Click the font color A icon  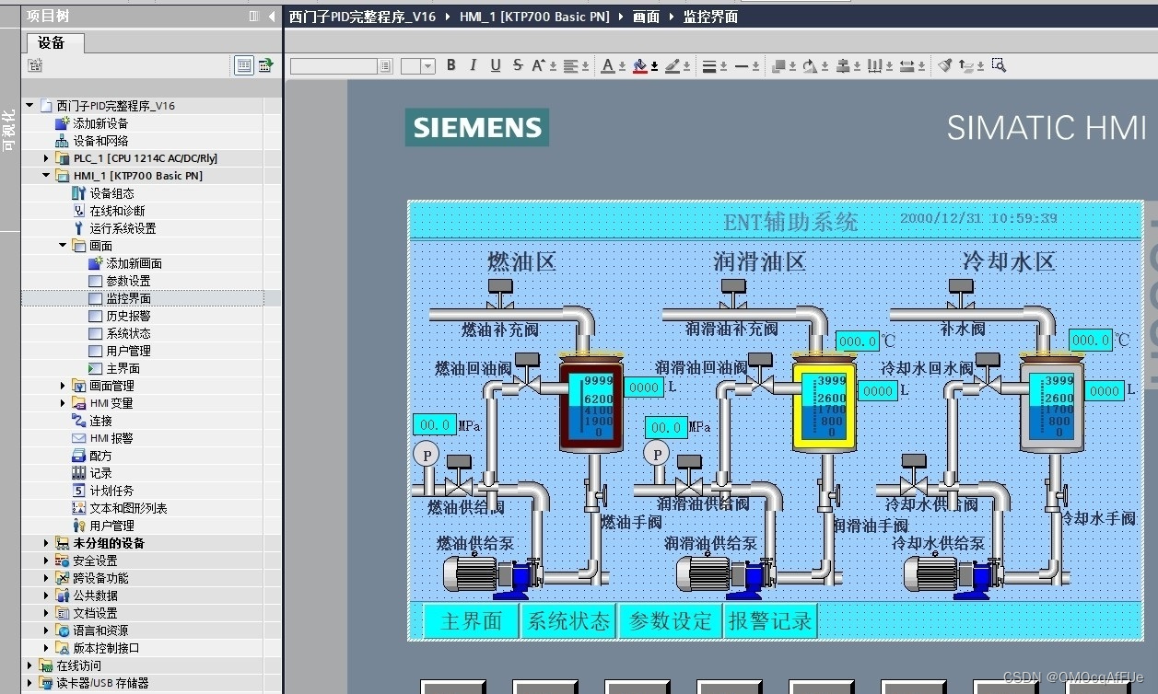[x=608, y=65]
